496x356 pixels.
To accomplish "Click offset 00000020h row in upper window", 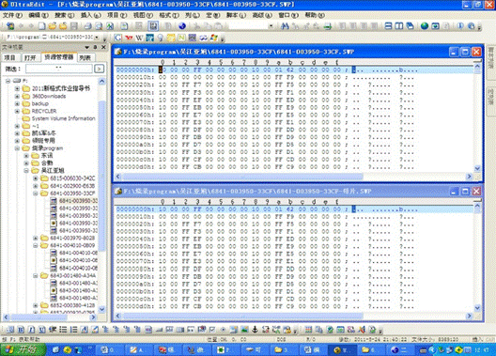I will click(x=266, y=85).
